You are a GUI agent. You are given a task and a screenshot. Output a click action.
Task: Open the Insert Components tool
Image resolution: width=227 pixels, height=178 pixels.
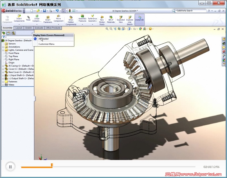click(19, 18)
